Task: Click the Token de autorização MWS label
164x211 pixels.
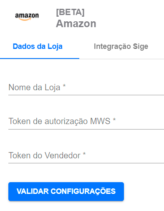Action: (x=59, y=121)
